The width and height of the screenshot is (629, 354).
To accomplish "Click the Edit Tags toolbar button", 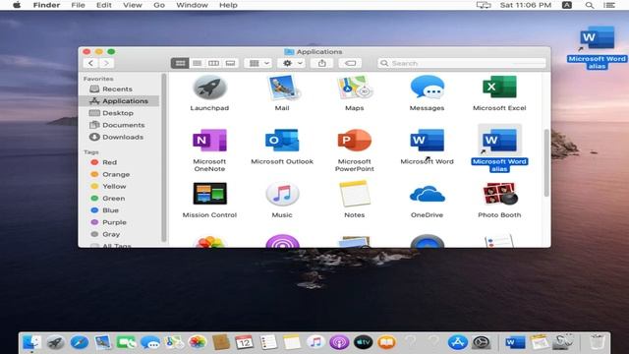I will (350, 63).
